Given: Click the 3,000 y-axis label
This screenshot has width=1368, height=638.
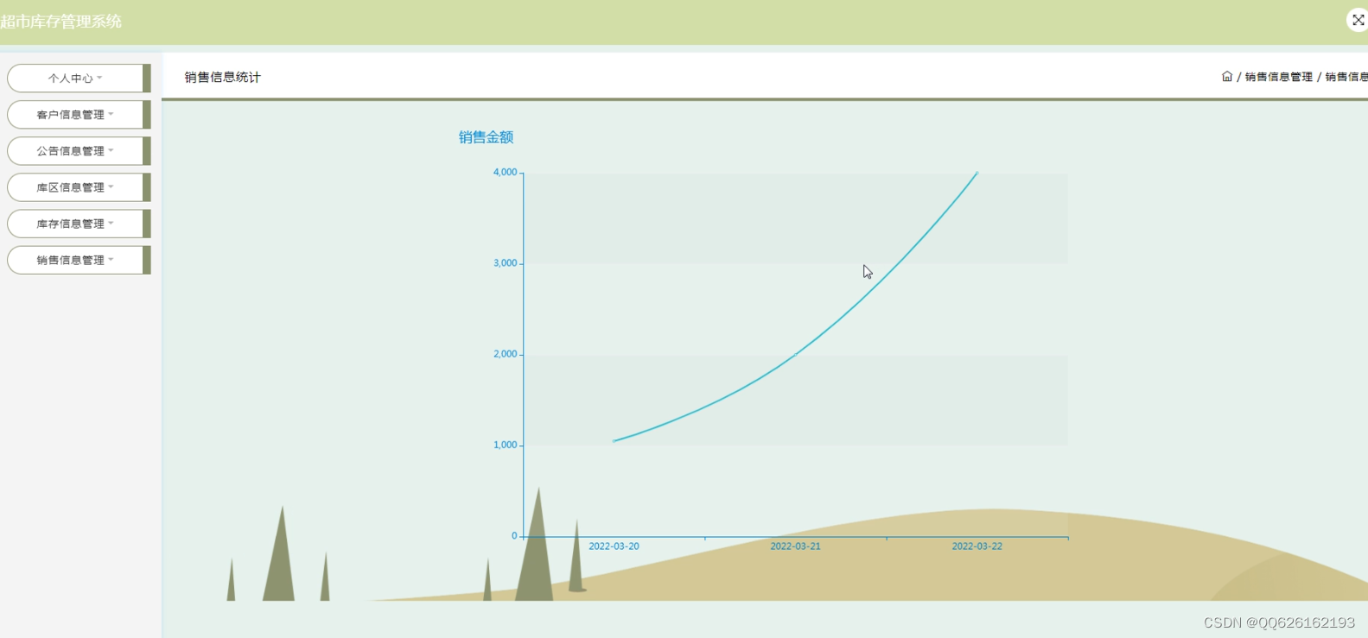Looking at the screenshot, I should click(505, 263).
